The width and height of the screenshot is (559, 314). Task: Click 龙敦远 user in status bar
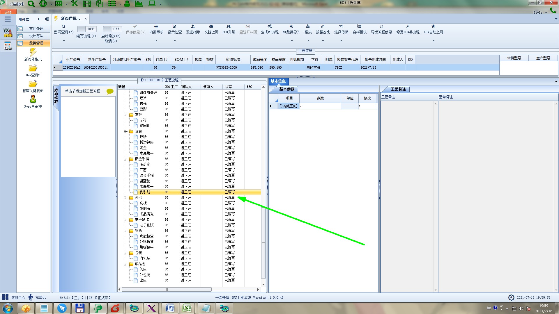click(37, 297)
